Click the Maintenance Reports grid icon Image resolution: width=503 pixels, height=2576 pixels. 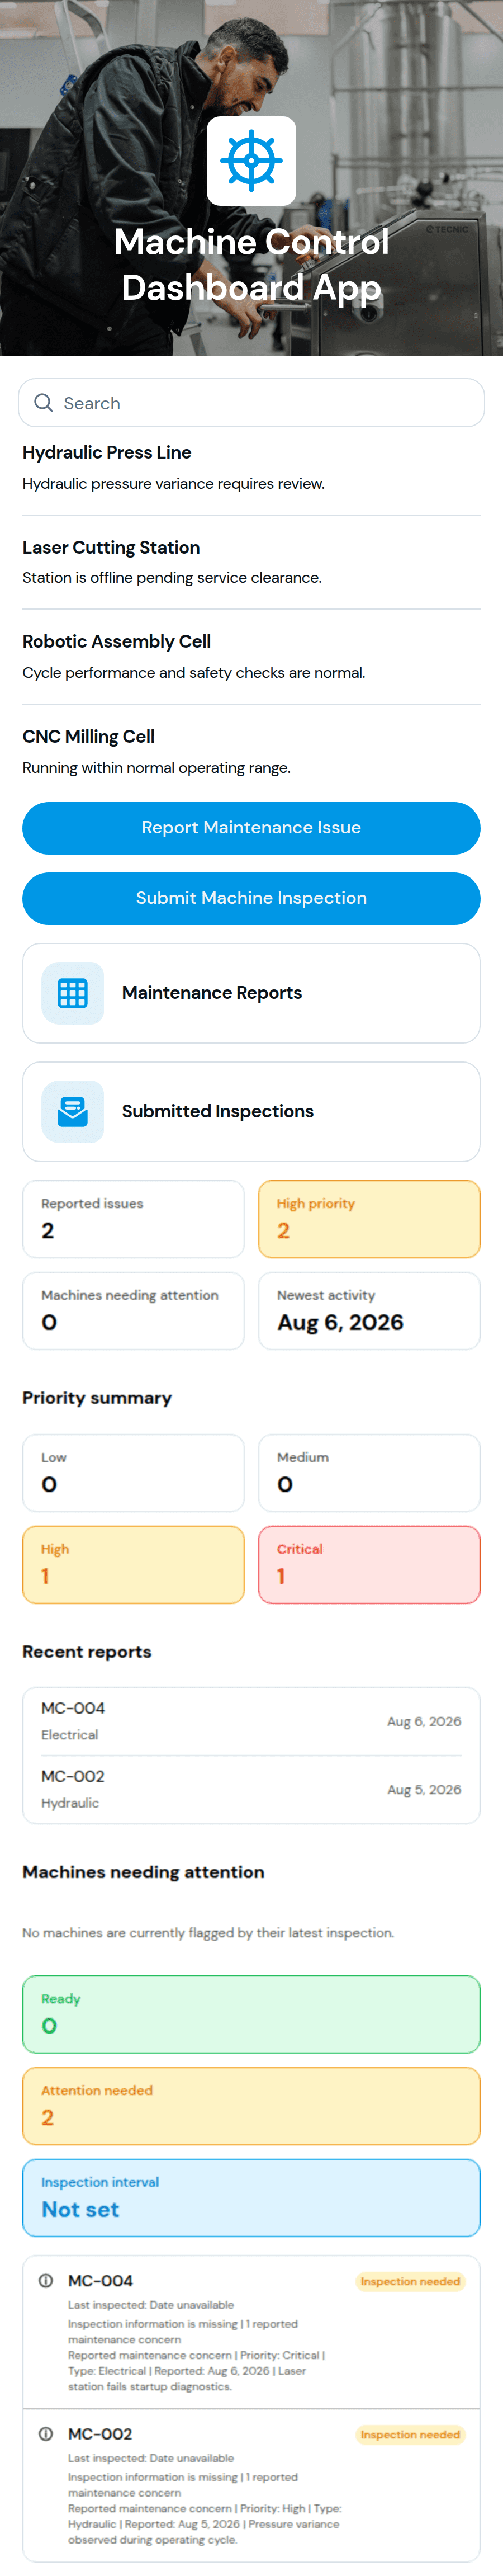tap(72, 993)
